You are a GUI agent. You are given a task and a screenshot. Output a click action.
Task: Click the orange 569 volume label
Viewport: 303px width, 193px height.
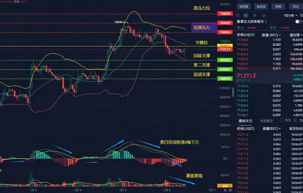point(225,186)
